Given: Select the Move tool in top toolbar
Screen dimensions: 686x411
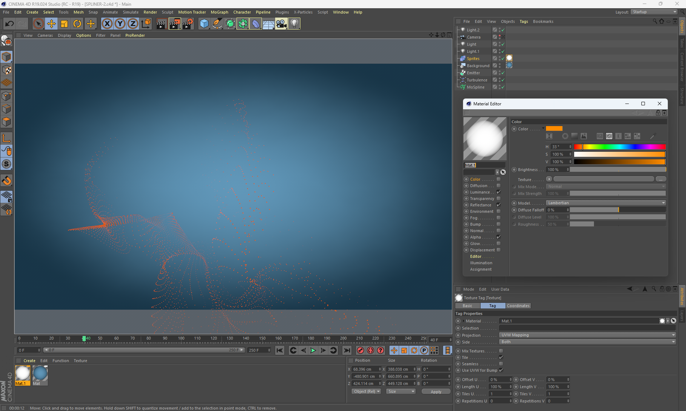Looking at the screenshot, I should coord(51,24).
